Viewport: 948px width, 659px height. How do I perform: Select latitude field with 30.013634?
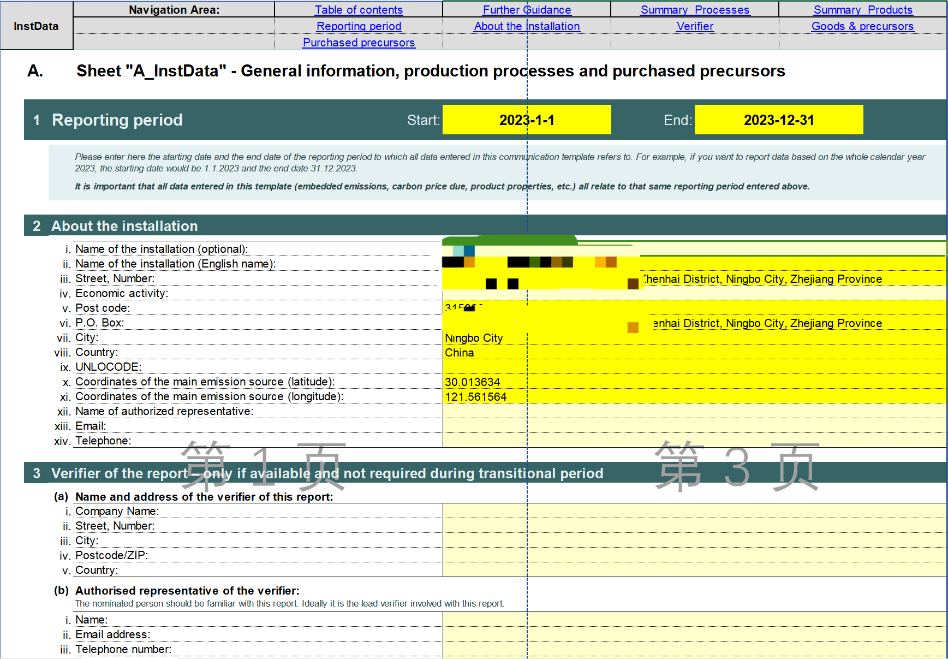(694, 382)
